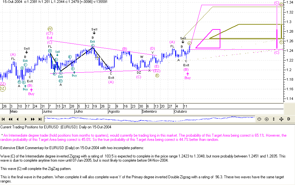The image size is (295, 185).
Task: Click the Junho month label on timeline
Action: tap(47, 111)
